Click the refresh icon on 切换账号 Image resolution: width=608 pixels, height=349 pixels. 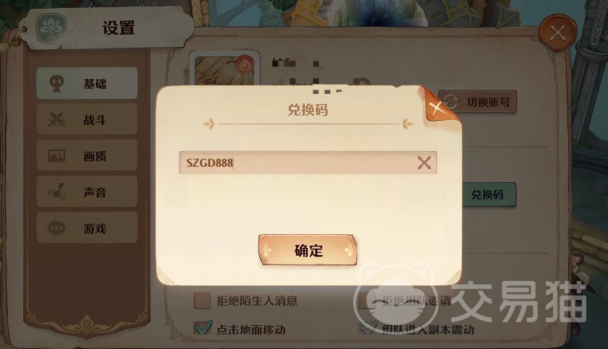coord(450,102)
